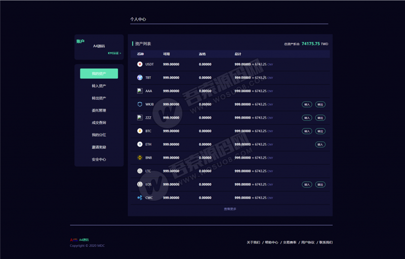Click 查看更多 below the asset list
This screenshot has width=405, height=259.
(230, 209)
